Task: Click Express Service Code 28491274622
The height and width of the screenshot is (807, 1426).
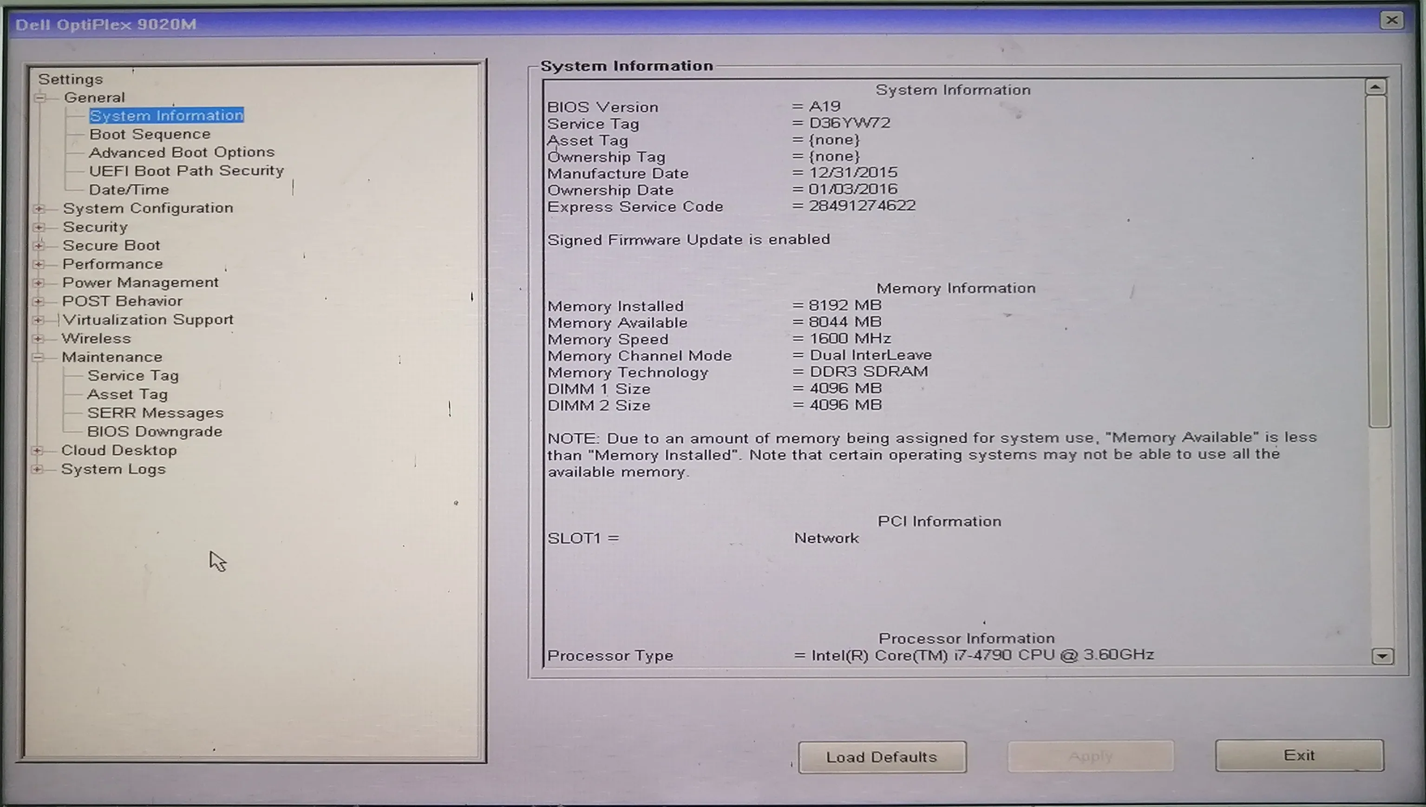Action: pos(862,206)
